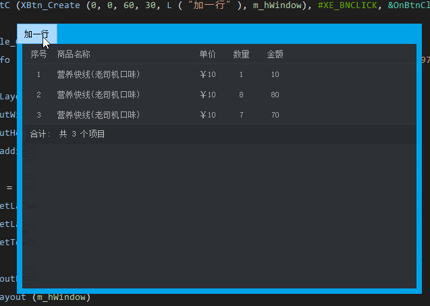The height and width of the screenshot is (306, 430).
Task: Select product name in row 1
Action: click(99, 74)
